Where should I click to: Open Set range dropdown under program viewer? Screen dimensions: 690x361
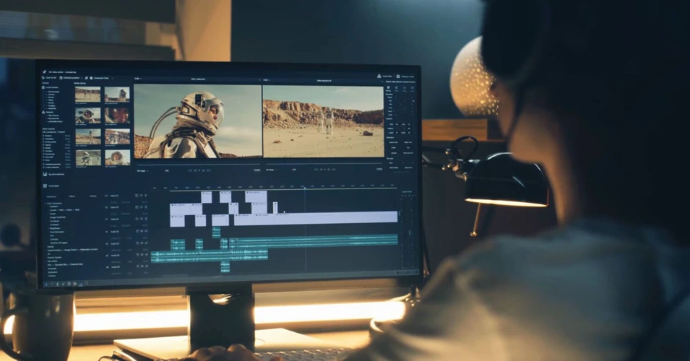(x=271, y=170)
